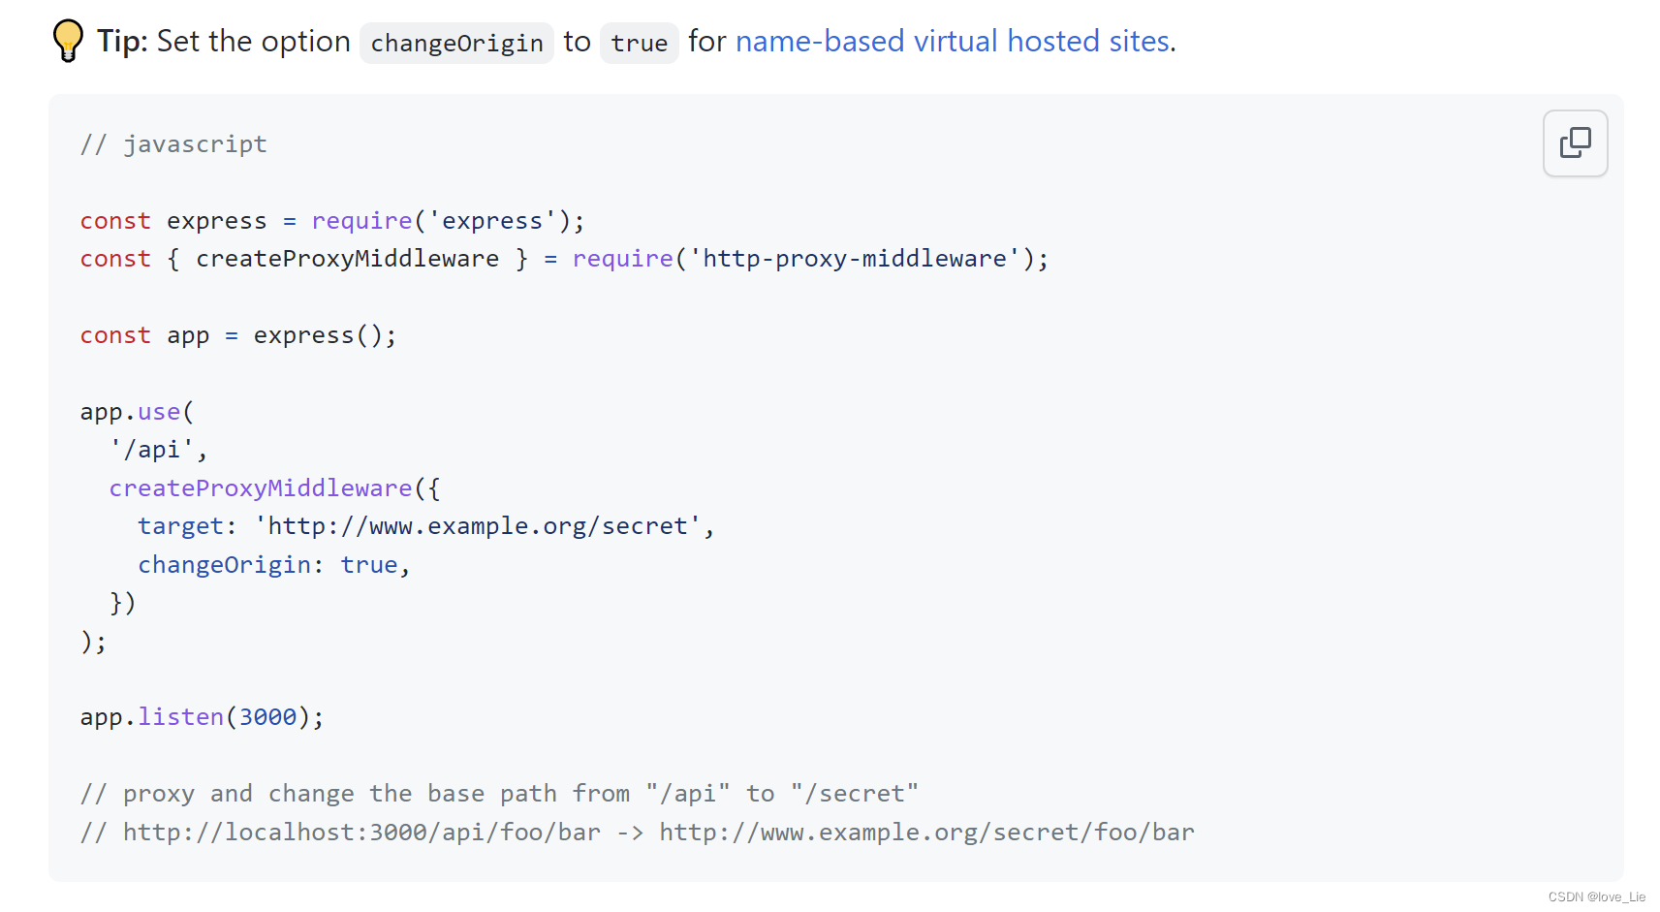
Task: Click the target URL 'http://www.example.org/secret'
Action: [x=478, y=526]
